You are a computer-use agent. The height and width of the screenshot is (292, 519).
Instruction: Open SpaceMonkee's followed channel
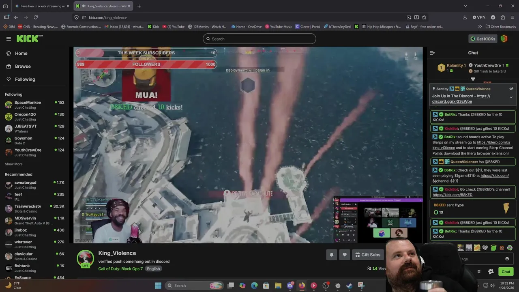point(34,105)
